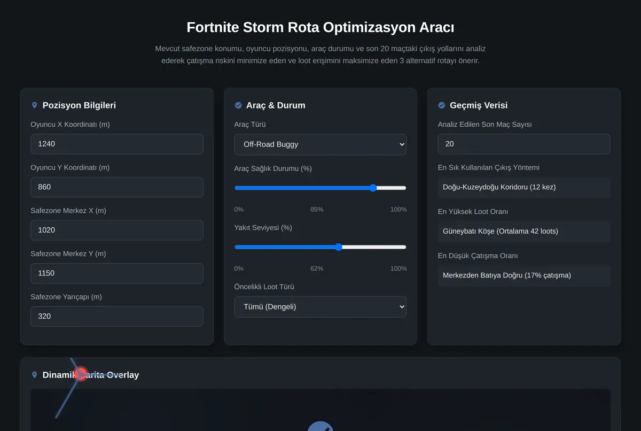
Task: Click the Yakıt Seviyesi slider handle
Action: point(338,247)
